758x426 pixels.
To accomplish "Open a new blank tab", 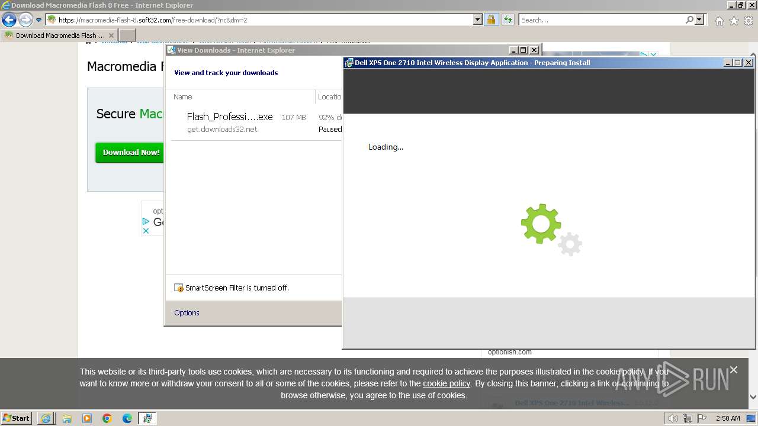I will tap(127, 35).
